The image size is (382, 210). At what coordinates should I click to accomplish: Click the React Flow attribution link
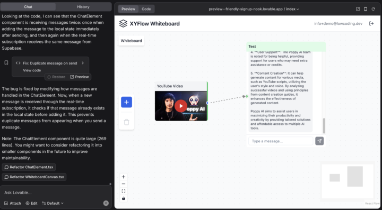[372, 204]
